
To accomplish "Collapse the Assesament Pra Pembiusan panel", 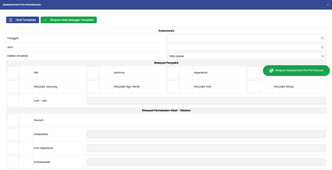I will tap(328, 5).
